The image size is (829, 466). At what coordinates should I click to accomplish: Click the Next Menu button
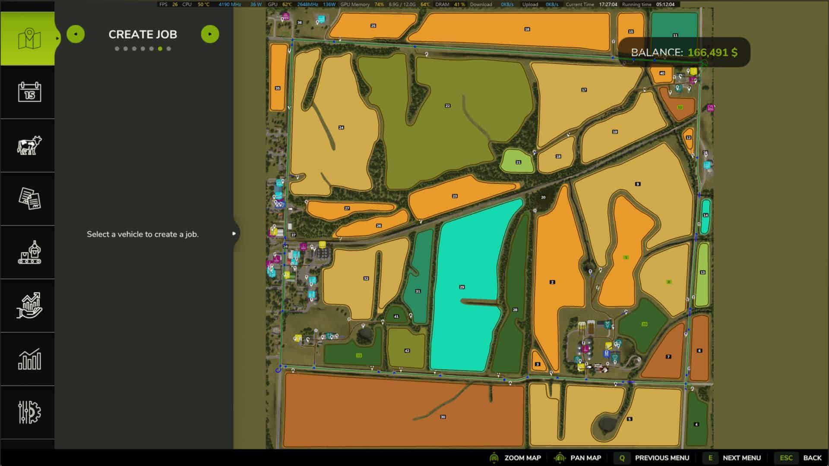tap(733, 458)
